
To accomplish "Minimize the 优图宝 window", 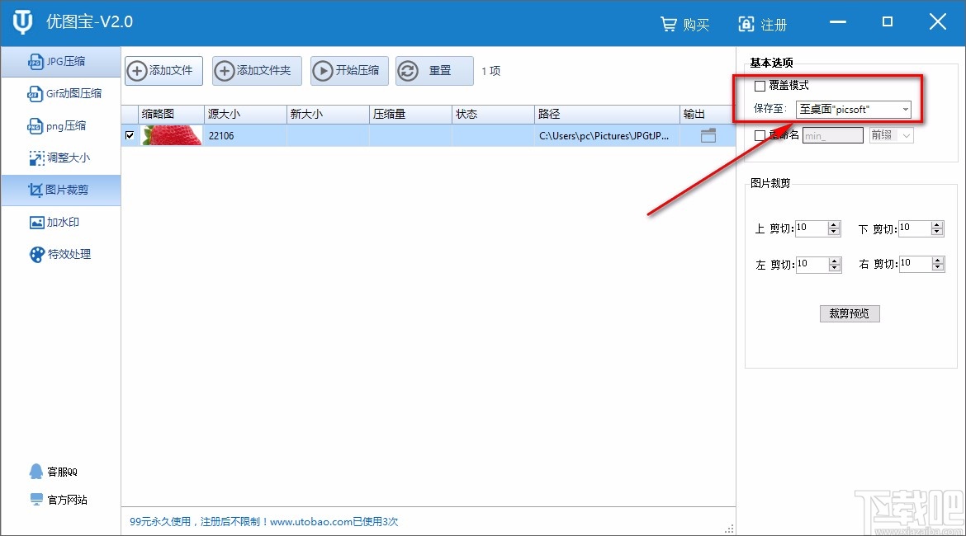I will coord(838,22).
